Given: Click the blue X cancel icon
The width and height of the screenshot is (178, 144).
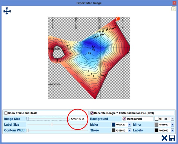Looking at the screenshot, I should (164, 138).
